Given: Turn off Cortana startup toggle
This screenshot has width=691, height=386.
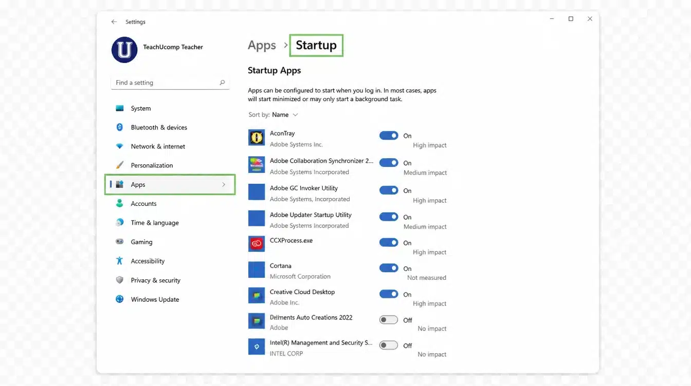Looking at the screenshot, I should [x=389, y=268].
